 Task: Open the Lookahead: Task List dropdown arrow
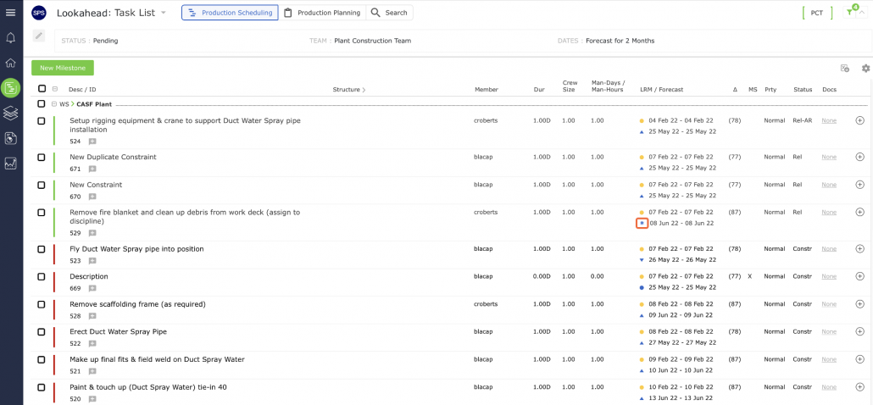[x=163, y=13]
